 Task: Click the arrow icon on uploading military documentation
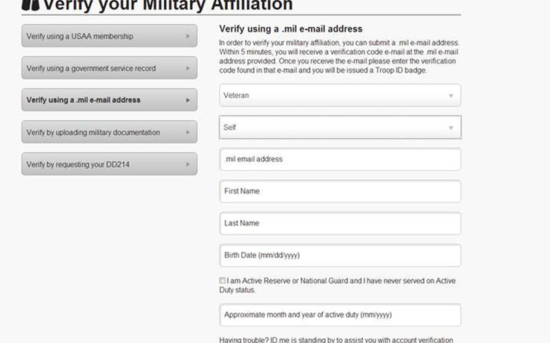coord(188,132)
